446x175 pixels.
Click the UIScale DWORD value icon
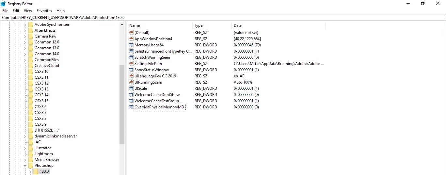click(x=131, y=88)
